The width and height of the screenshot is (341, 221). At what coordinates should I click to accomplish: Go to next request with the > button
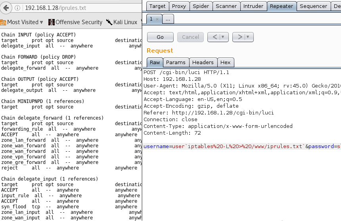[x=240, y=37]
